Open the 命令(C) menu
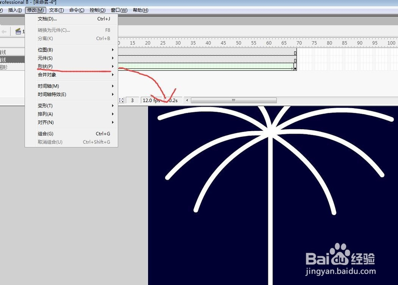Viewport: 398px width, 285px height. click(x=77, y=10)
